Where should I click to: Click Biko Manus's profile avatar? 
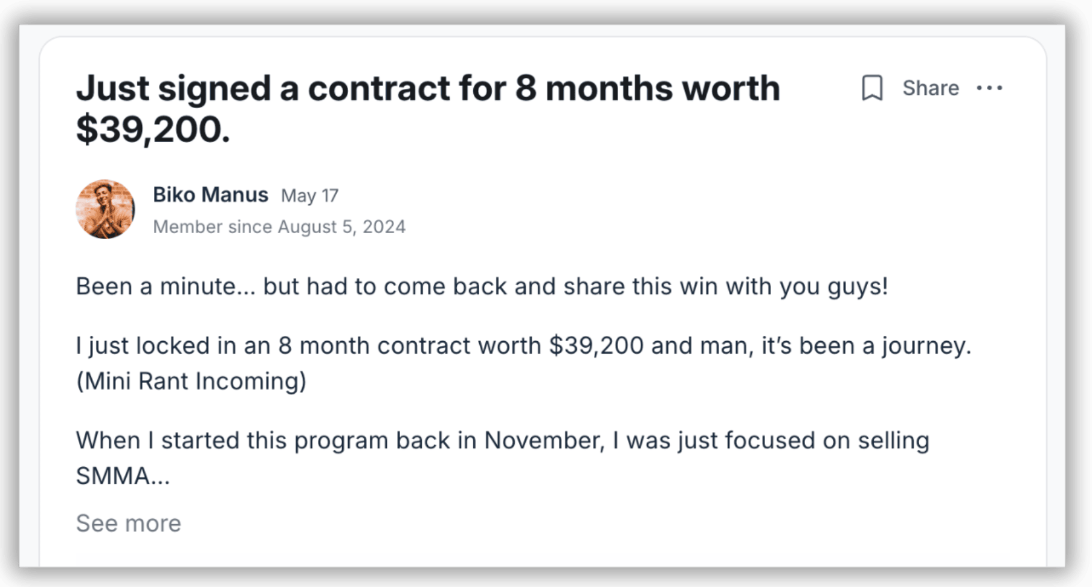(105, 210)
